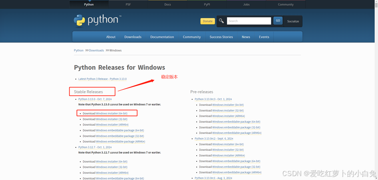
Task: Click the Python logo image
Action: 97,20
